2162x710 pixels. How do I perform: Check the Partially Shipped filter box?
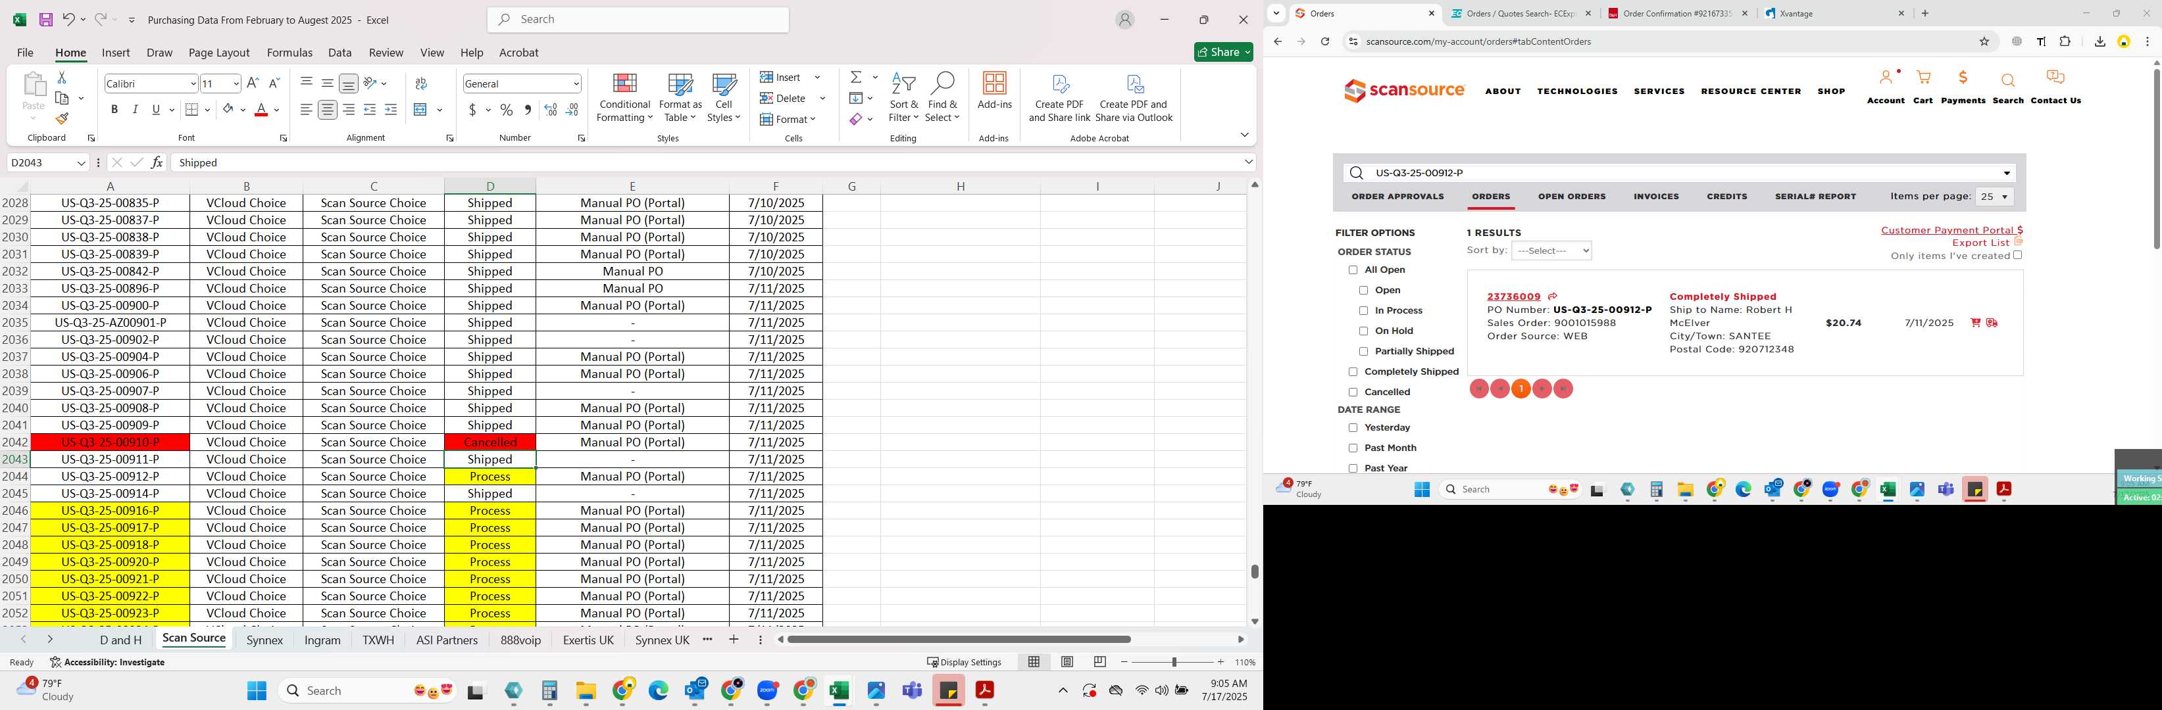pos(1363,351)
